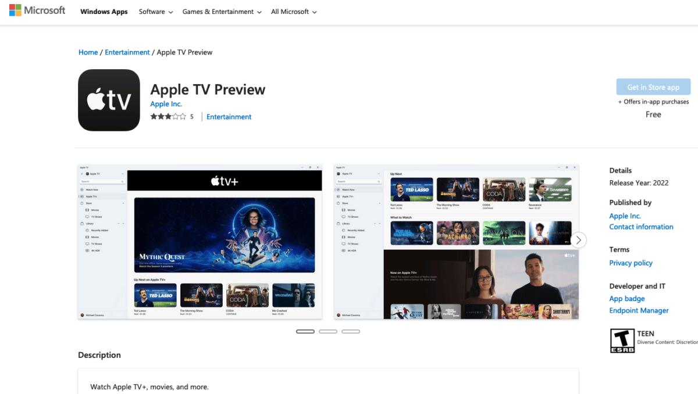698x394 pixels.
Task: Open the Software dropdown menu
Action: 156,12
